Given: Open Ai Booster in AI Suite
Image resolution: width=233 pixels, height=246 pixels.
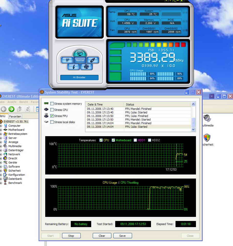Looking at the screenshot, I should click(79, 77).
